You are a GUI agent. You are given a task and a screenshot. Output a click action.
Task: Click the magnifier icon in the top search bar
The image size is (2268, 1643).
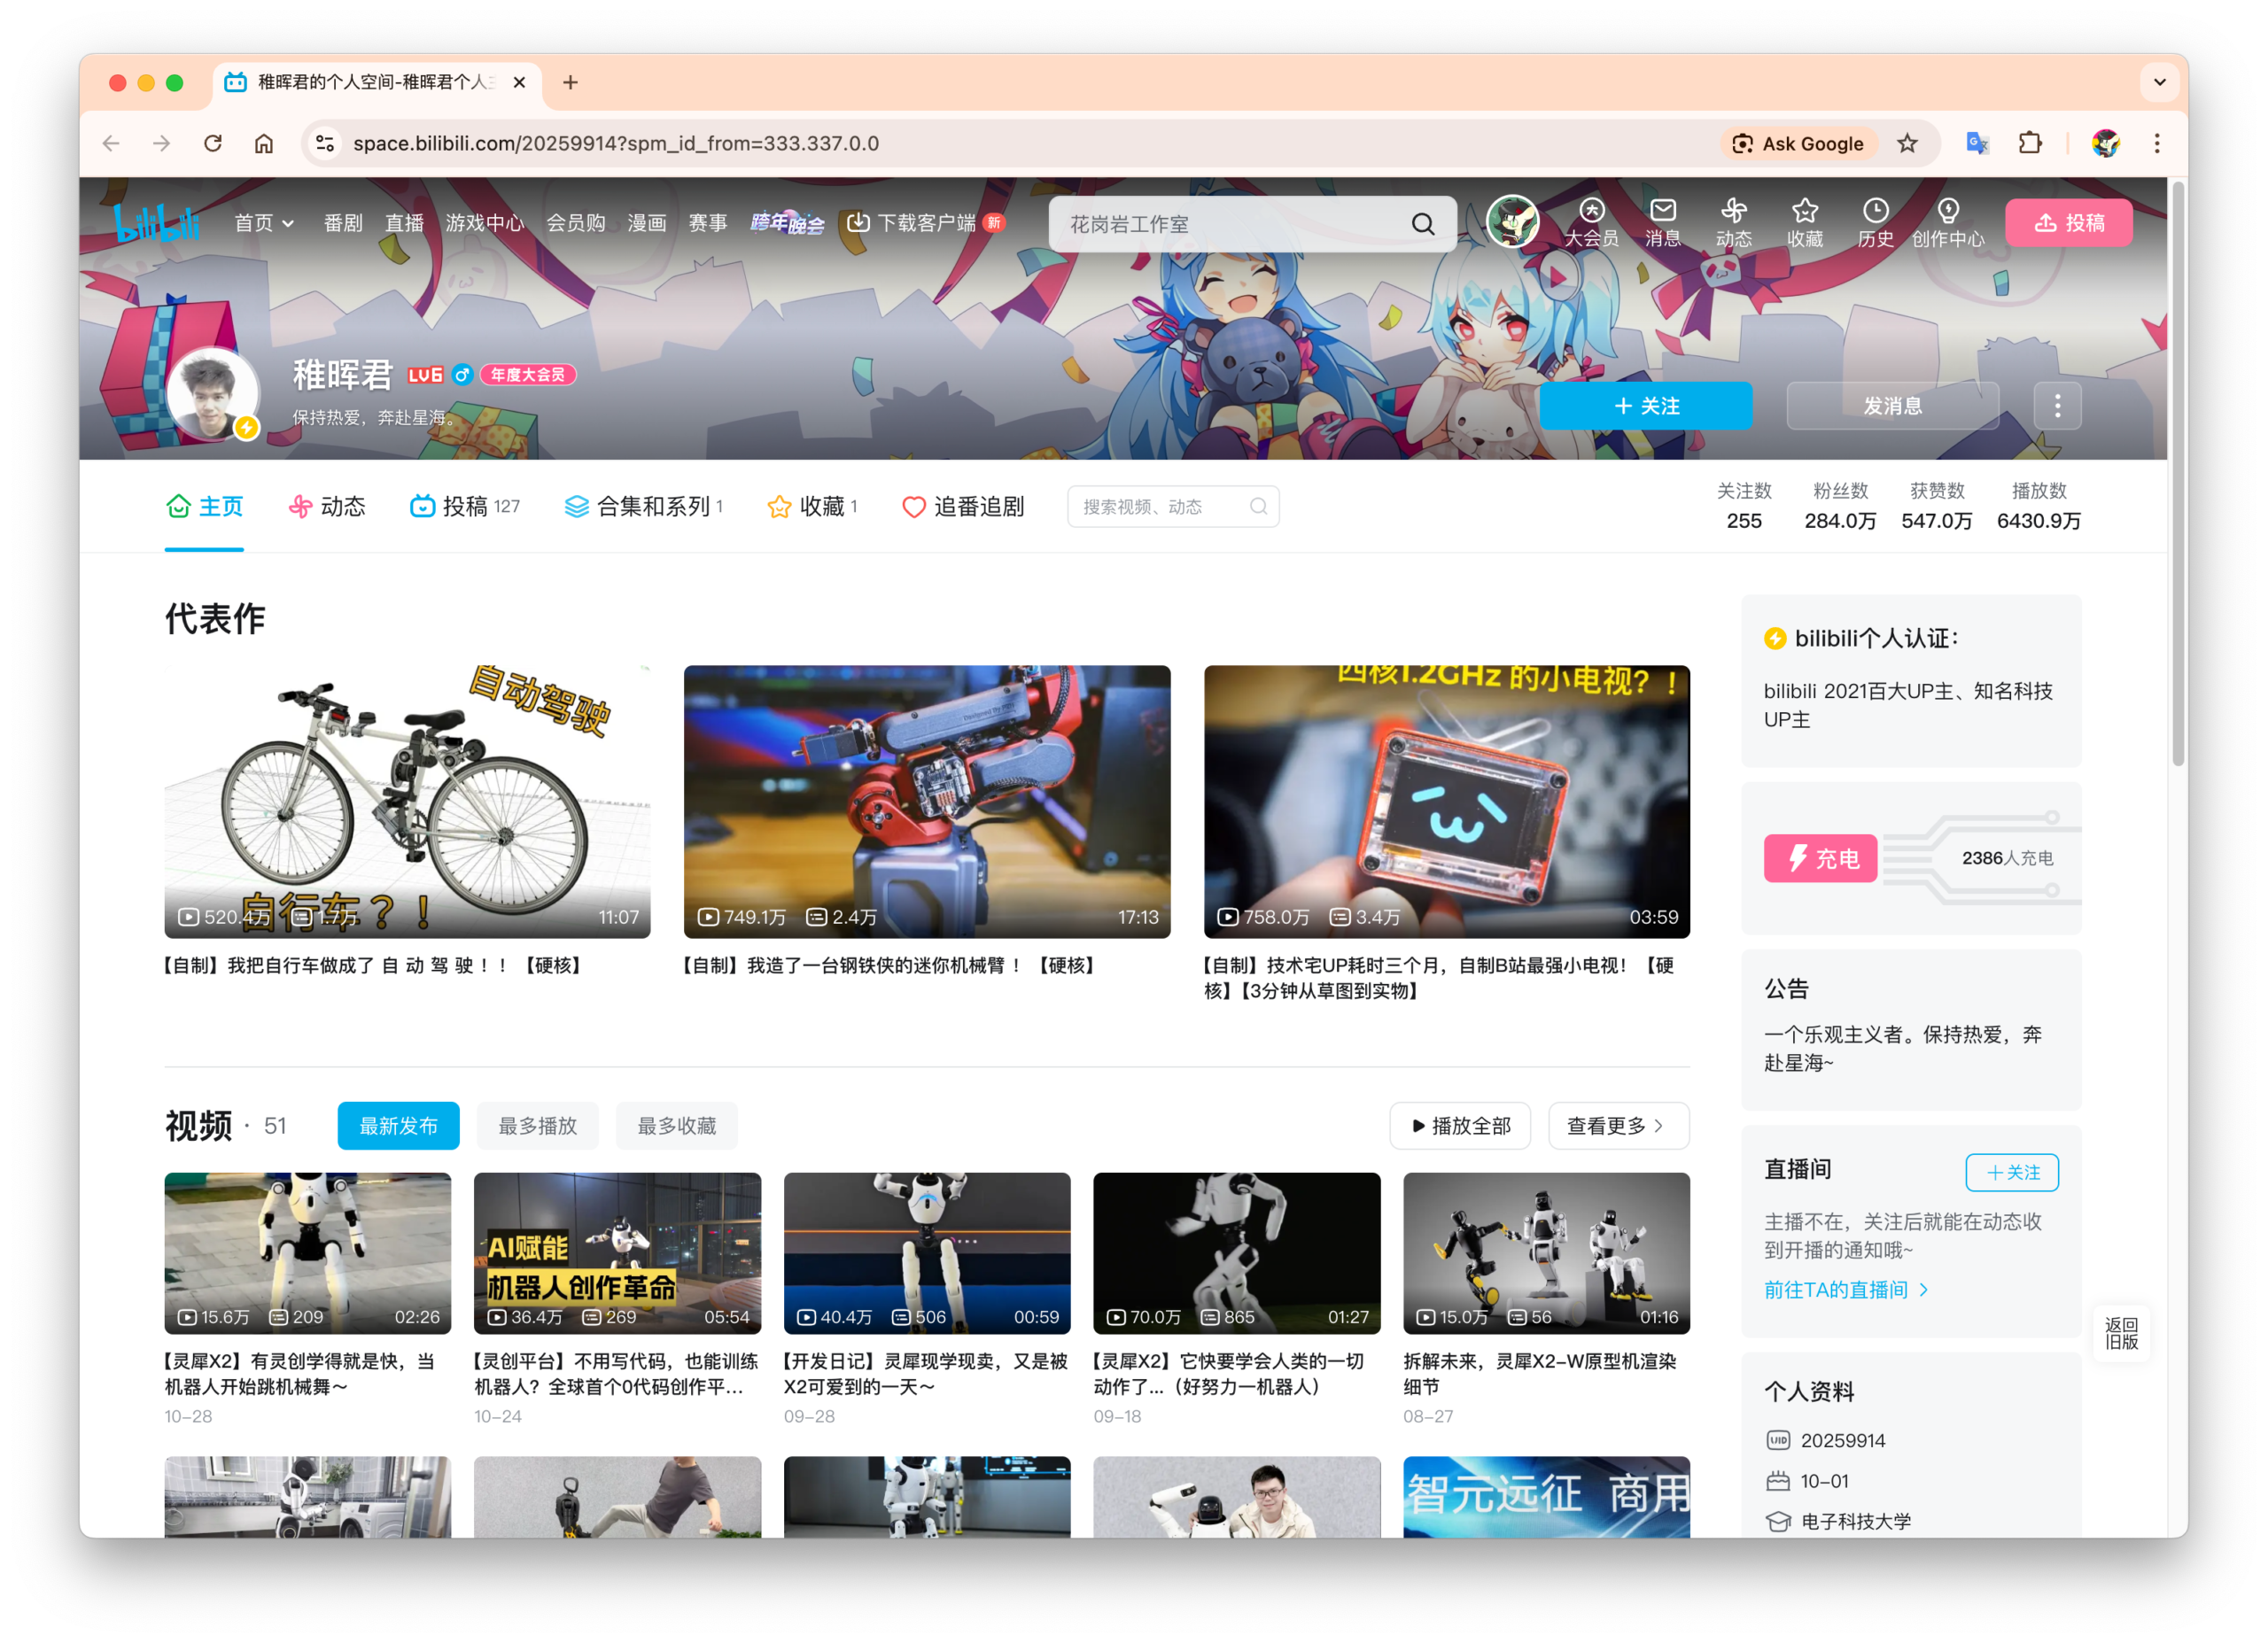1423,223
